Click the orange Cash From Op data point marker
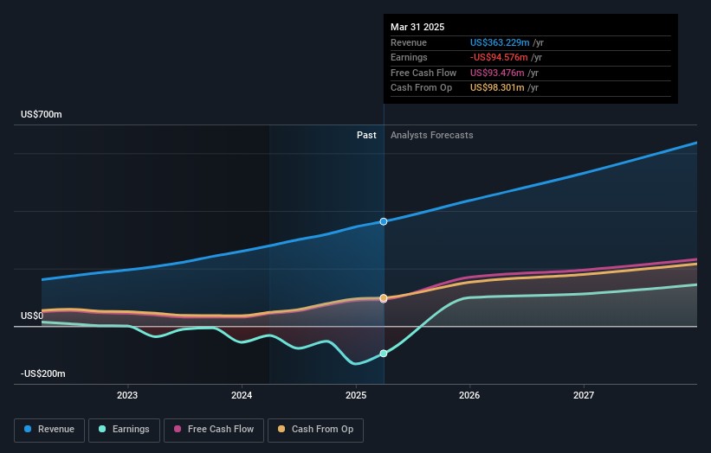This screenshot has height=453, width=711. (x=384, y=298)
